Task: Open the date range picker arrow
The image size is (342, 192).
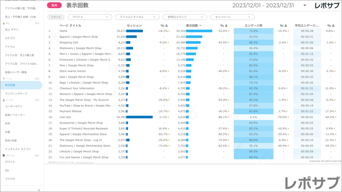Action: pyautogui.click(x=305, y=6)
